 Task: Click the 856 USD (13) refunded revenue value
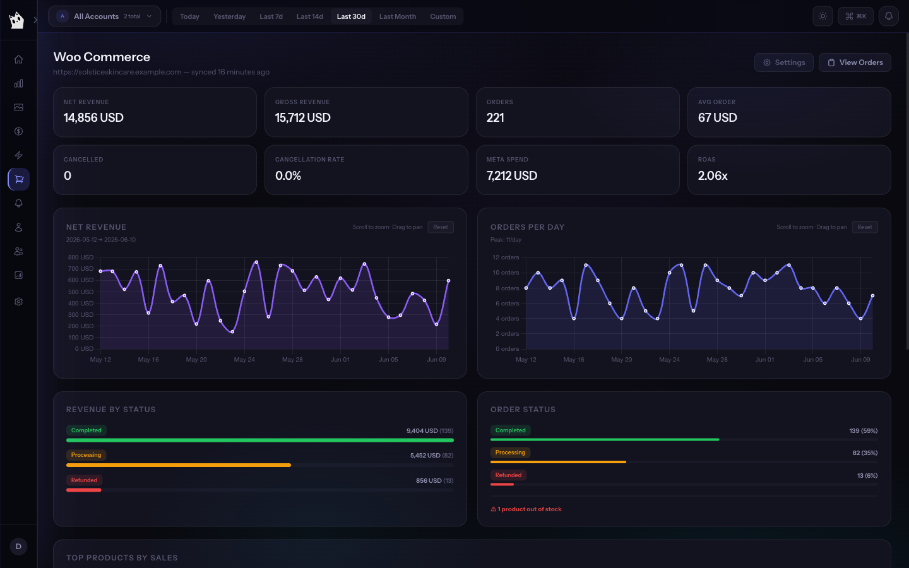[434, 481]
